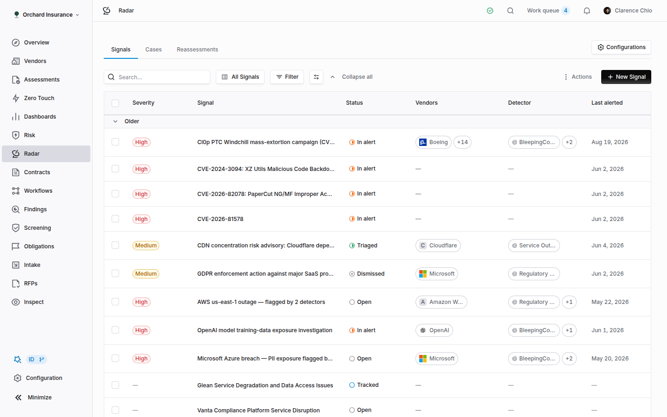Open the notifications bell
Screen dimensions: 667x417
pos(587,11)
